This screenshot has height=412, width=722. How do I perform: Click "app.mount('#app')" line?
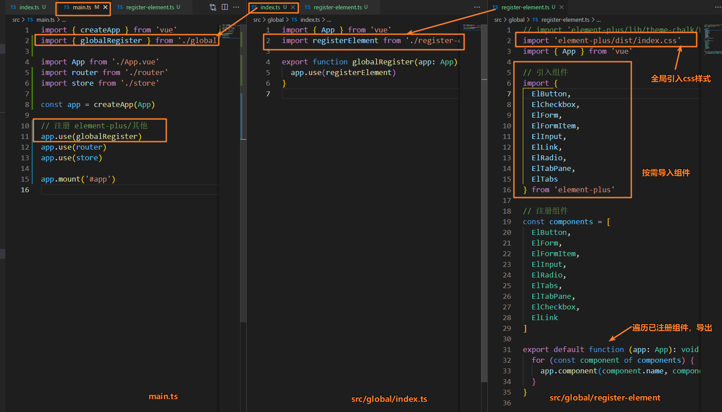pyautogui.click(x=78, y=179)
